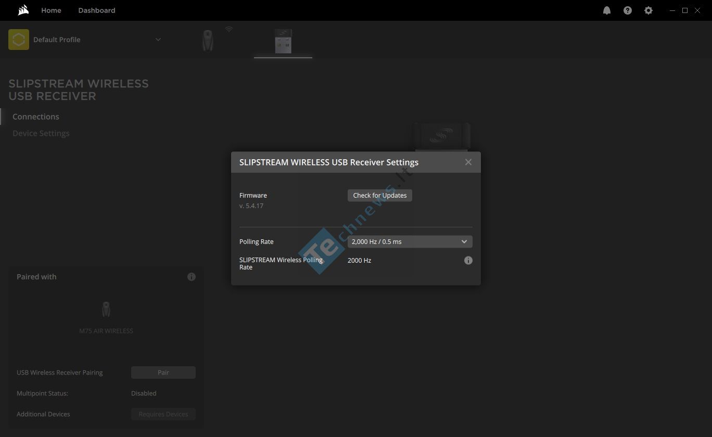The width and height of the screenshot is (712, 437).
Task: Click the Multipoint Status Disabled value
Action: [144, 393]
